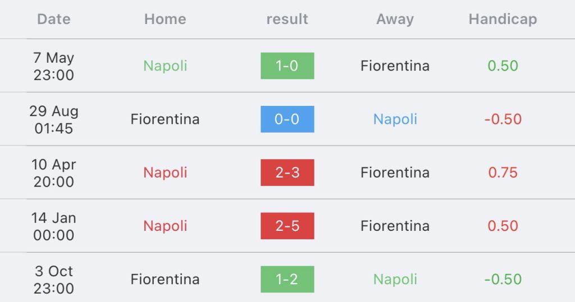Screen dimensions: 575x302
Task: Select Fiorentina away team in 14 Jan row
Action: click(x=395, y=226)
